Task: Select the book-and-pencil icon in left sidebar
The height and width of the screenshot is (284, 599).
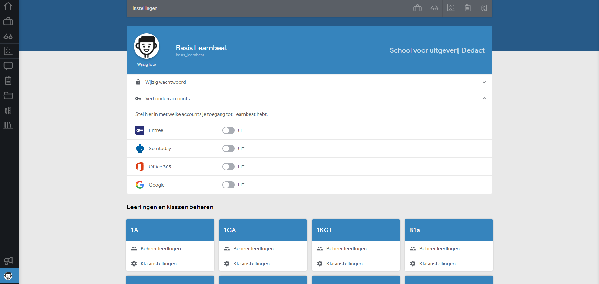Action: pos(8,110)
